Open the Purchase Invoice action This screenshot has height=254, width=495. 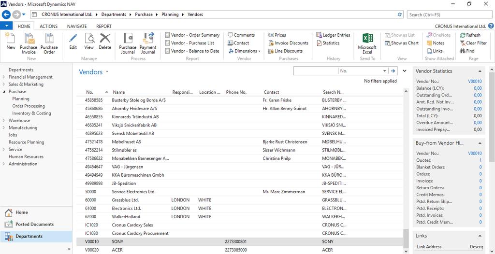pyautogui.click(x=29, y=43)
